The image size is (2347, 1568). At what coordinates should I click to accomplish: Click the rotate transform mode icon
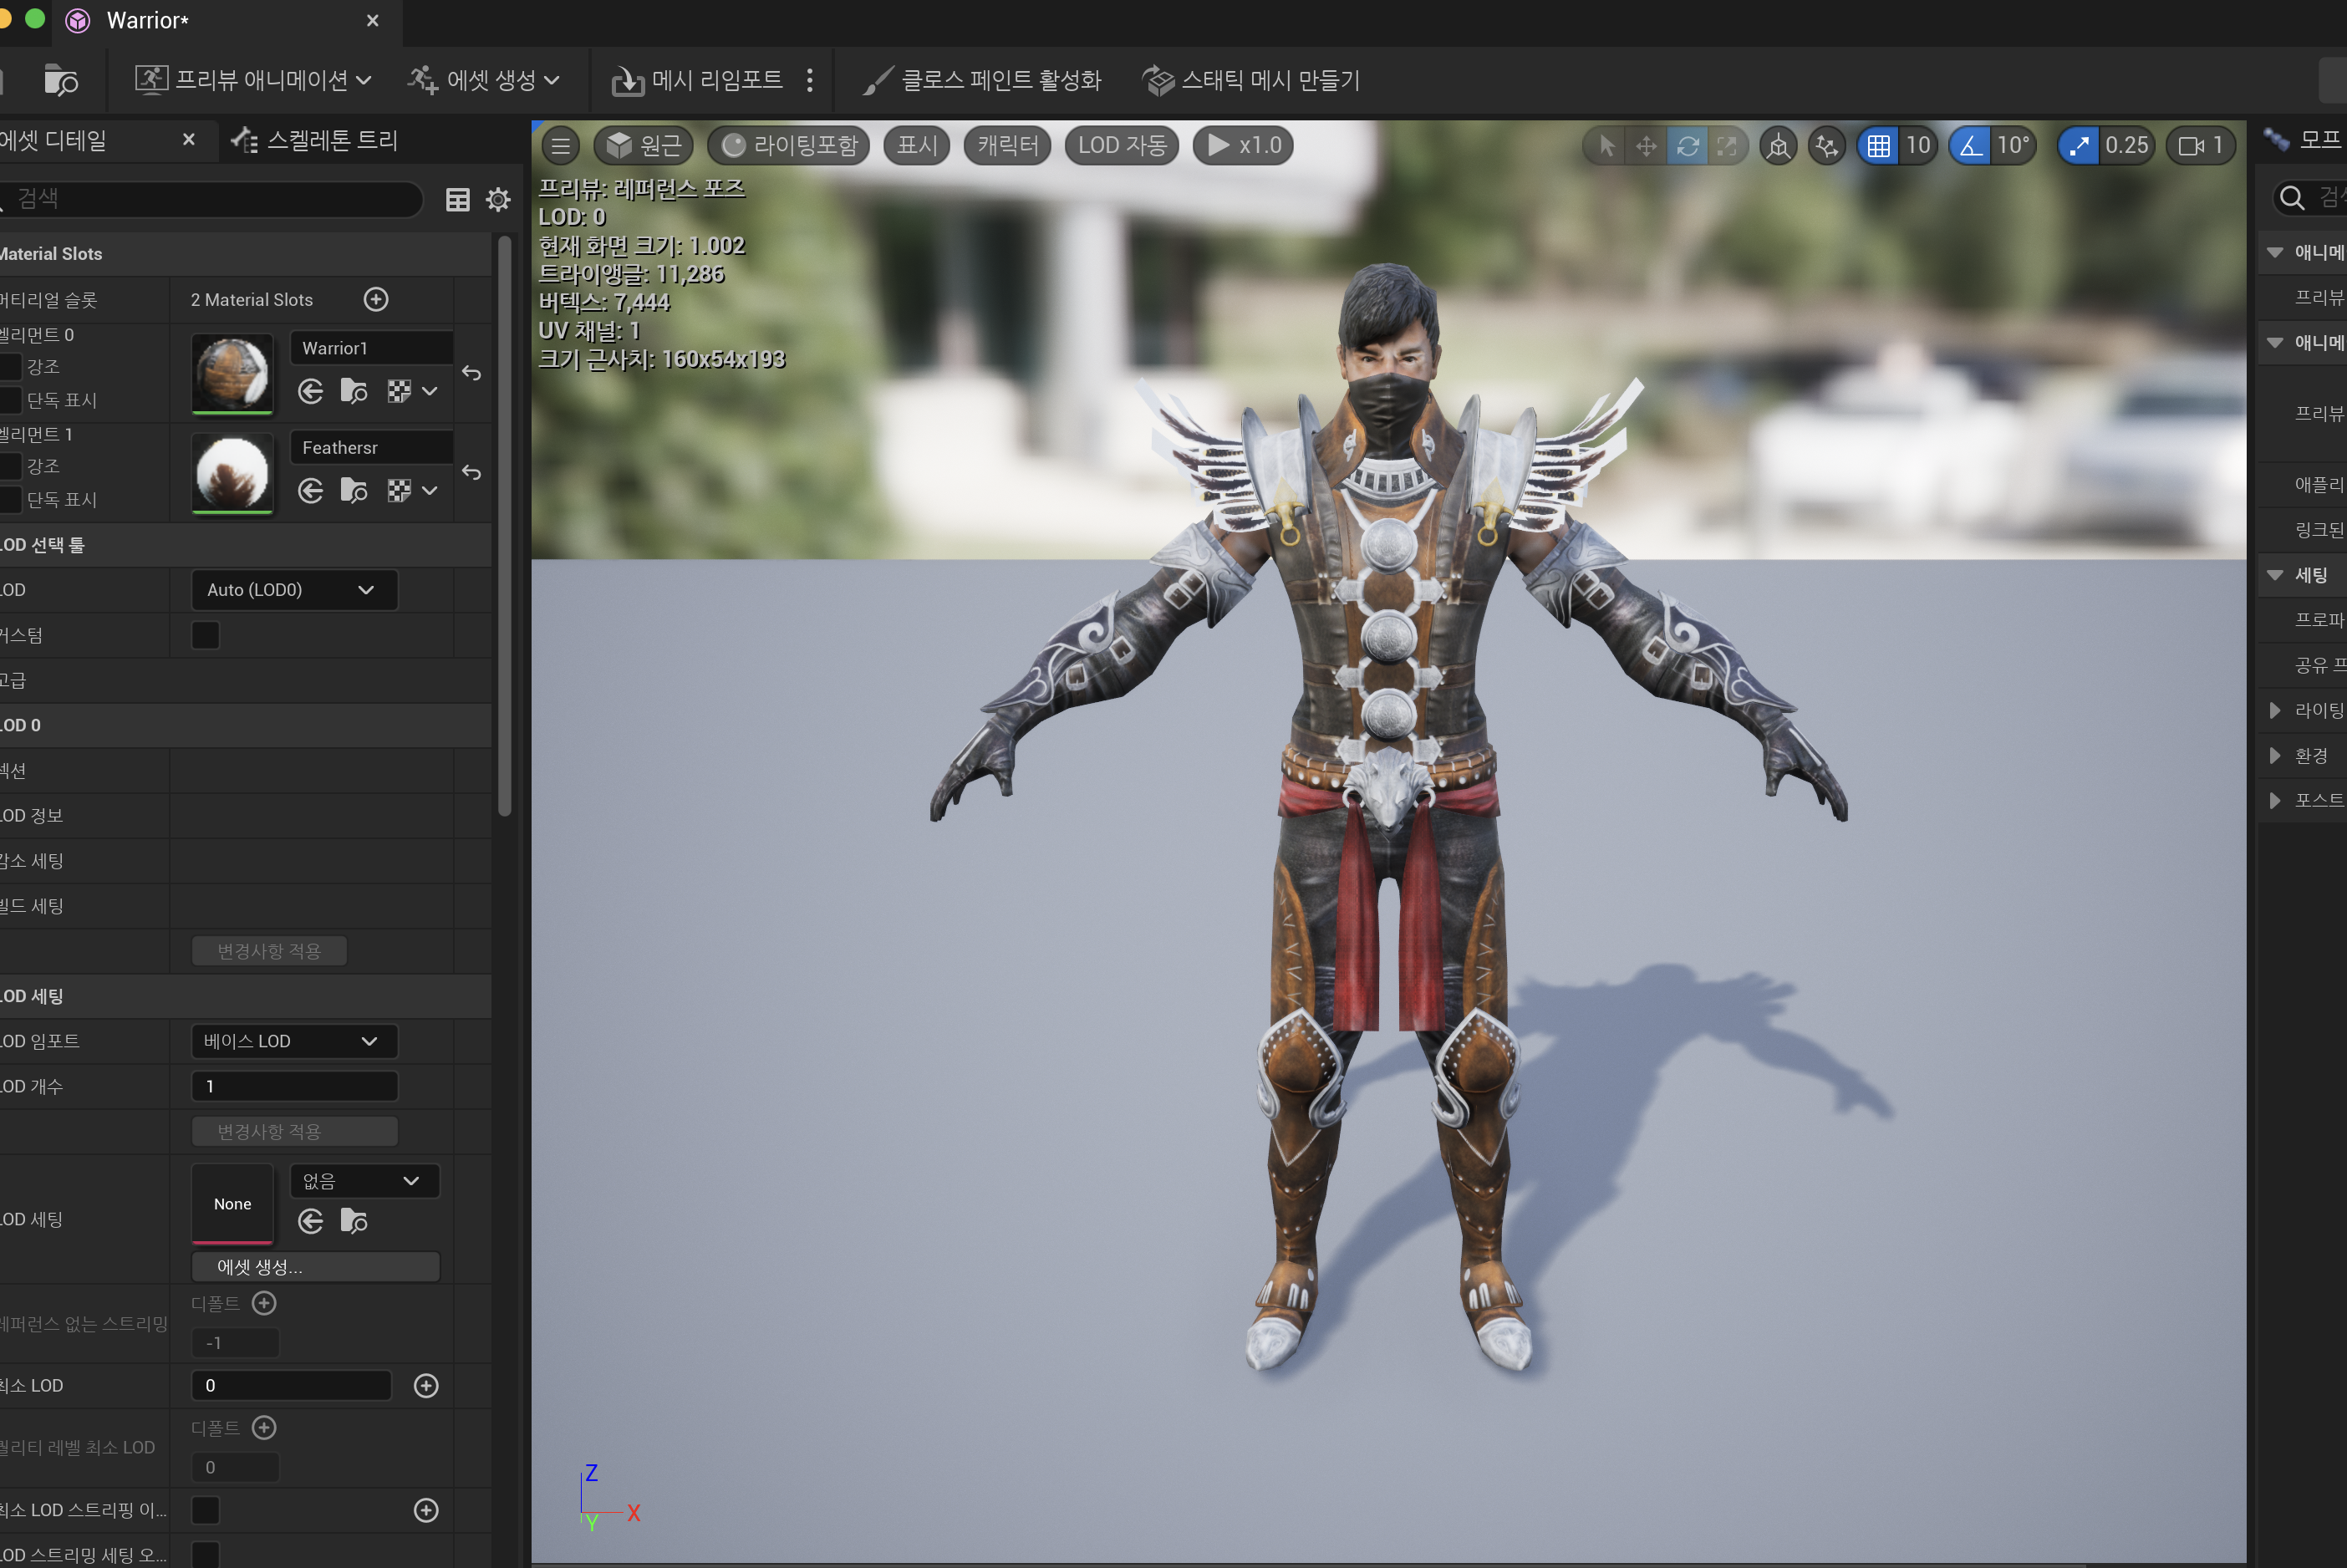(1687, 146)
